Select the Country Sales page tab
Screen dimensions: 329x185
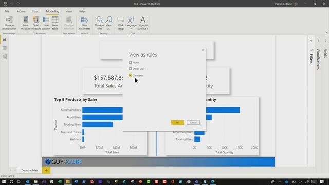pyautogui.click(x=30, y=170)
